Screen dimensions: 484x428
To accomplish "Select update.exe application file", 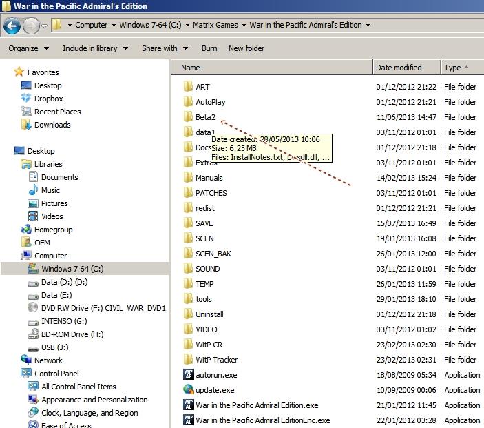I will [209, 390].
